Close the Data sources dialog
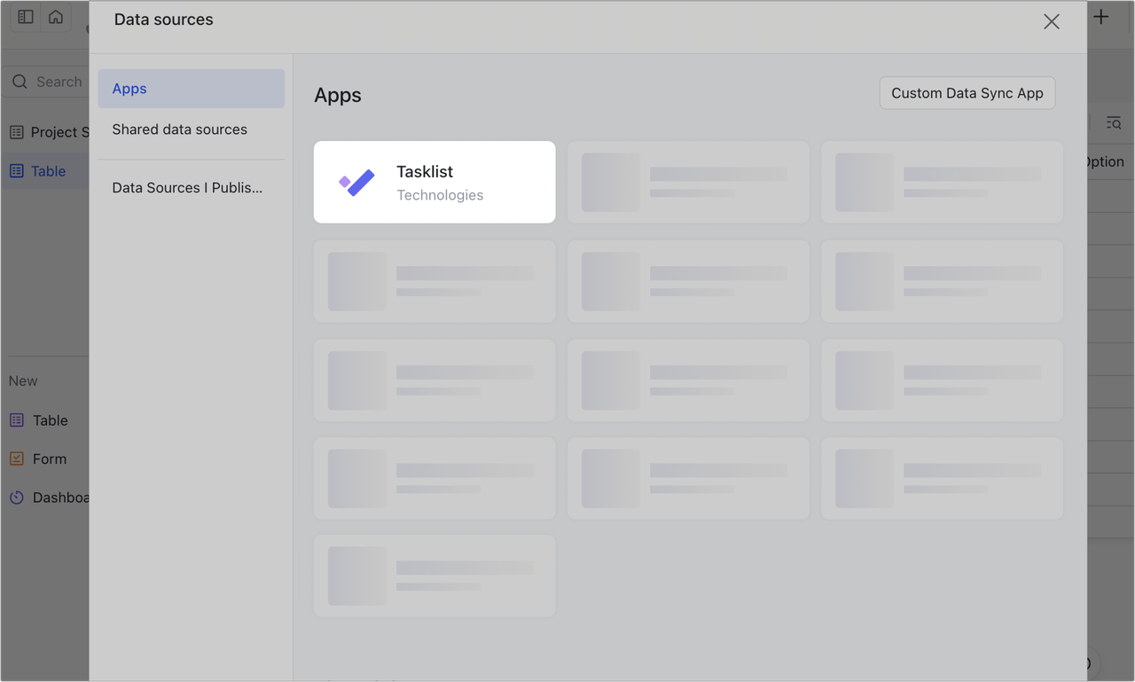The image size is (1135, 682). pyautogui.click(x=1052, y=21)
